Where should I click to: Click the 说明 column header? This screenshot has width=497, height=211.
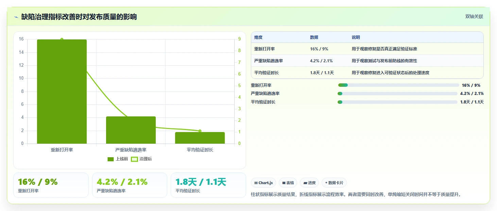point(356,37)
